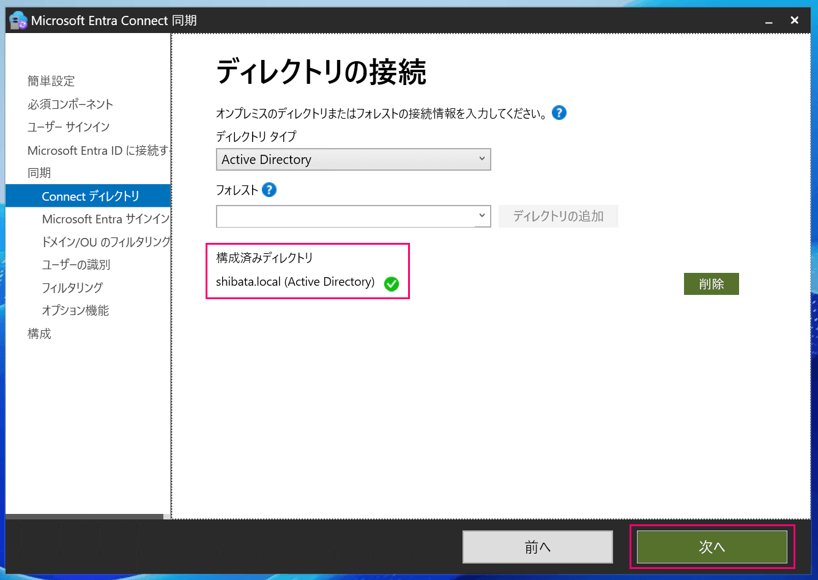The height and width of the screenshot is (580, 818).
Task: Click the sidebar horizontal scrollbar
Action: (84, 517)
